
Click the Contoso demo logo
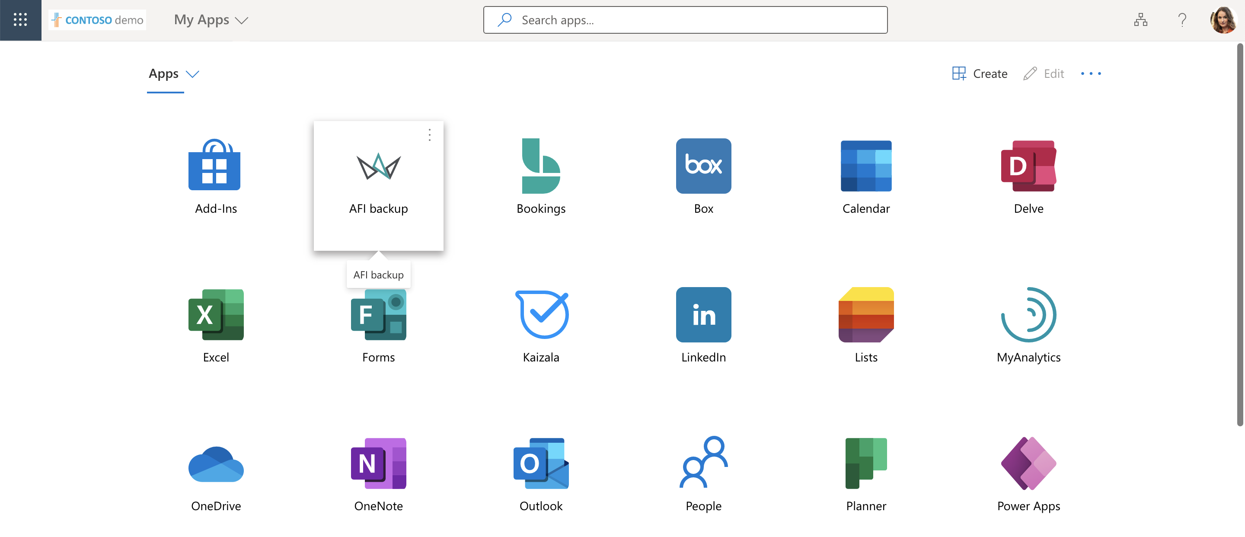[x=97, y=20]
